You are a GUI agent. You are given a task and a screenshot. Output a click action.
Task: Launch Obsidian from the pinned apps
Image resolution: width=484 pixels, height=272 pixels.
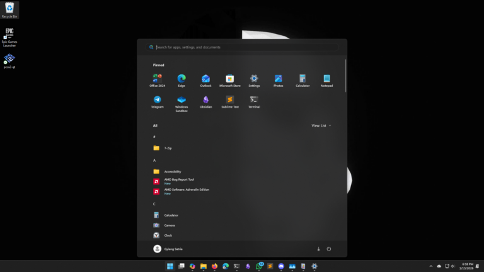tap(205, 101)
